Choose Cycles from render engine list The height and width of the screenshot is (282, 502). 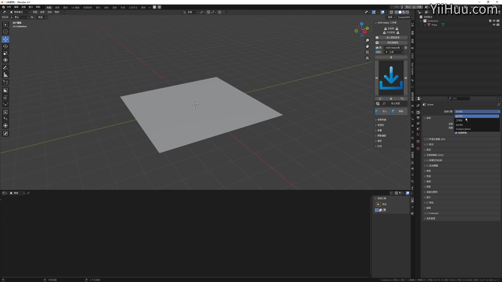(459, 125)
